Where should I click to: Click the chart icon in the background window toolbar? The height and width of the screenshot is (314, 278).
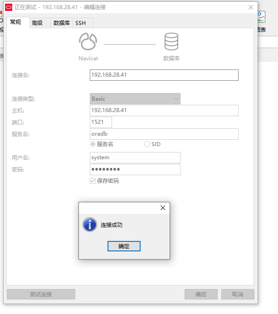click(x=261, y=17)
